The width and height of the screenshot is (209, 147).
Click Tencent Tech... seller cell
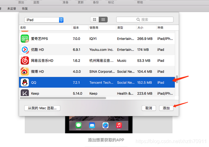(x=101, y=83)
